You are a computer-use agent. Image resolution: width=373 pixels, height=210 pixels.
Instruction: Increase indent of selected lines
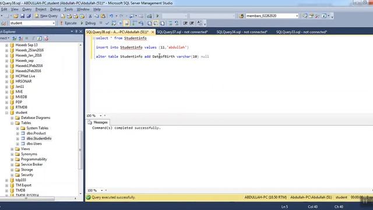(x=192, y=23)
